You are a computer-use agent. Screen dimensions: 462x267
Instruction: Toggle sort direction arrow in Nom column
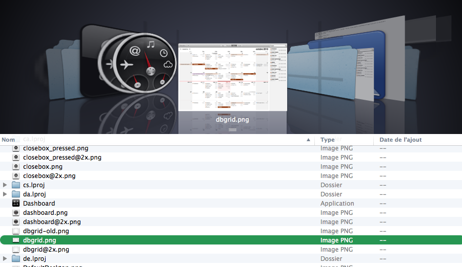(x=308, y=140)
